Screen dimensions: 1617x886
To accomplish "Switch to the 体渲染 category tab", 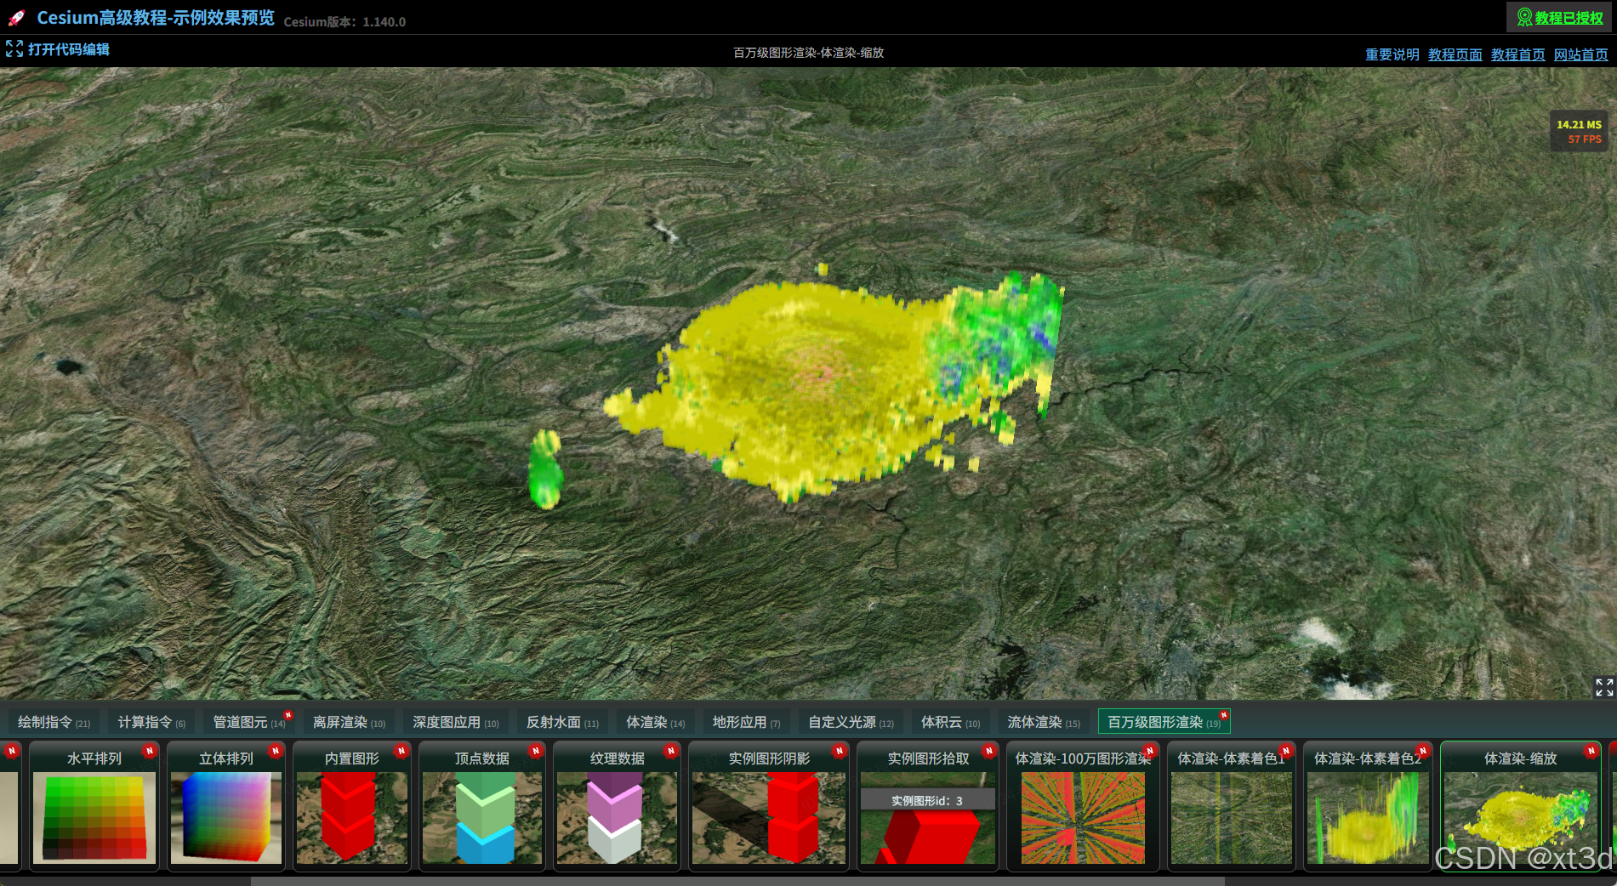I will point(656,722).
